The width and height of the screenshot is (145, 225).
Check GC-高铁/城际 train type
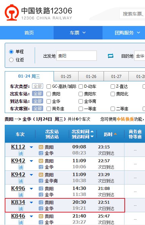(x=49, y=87)
